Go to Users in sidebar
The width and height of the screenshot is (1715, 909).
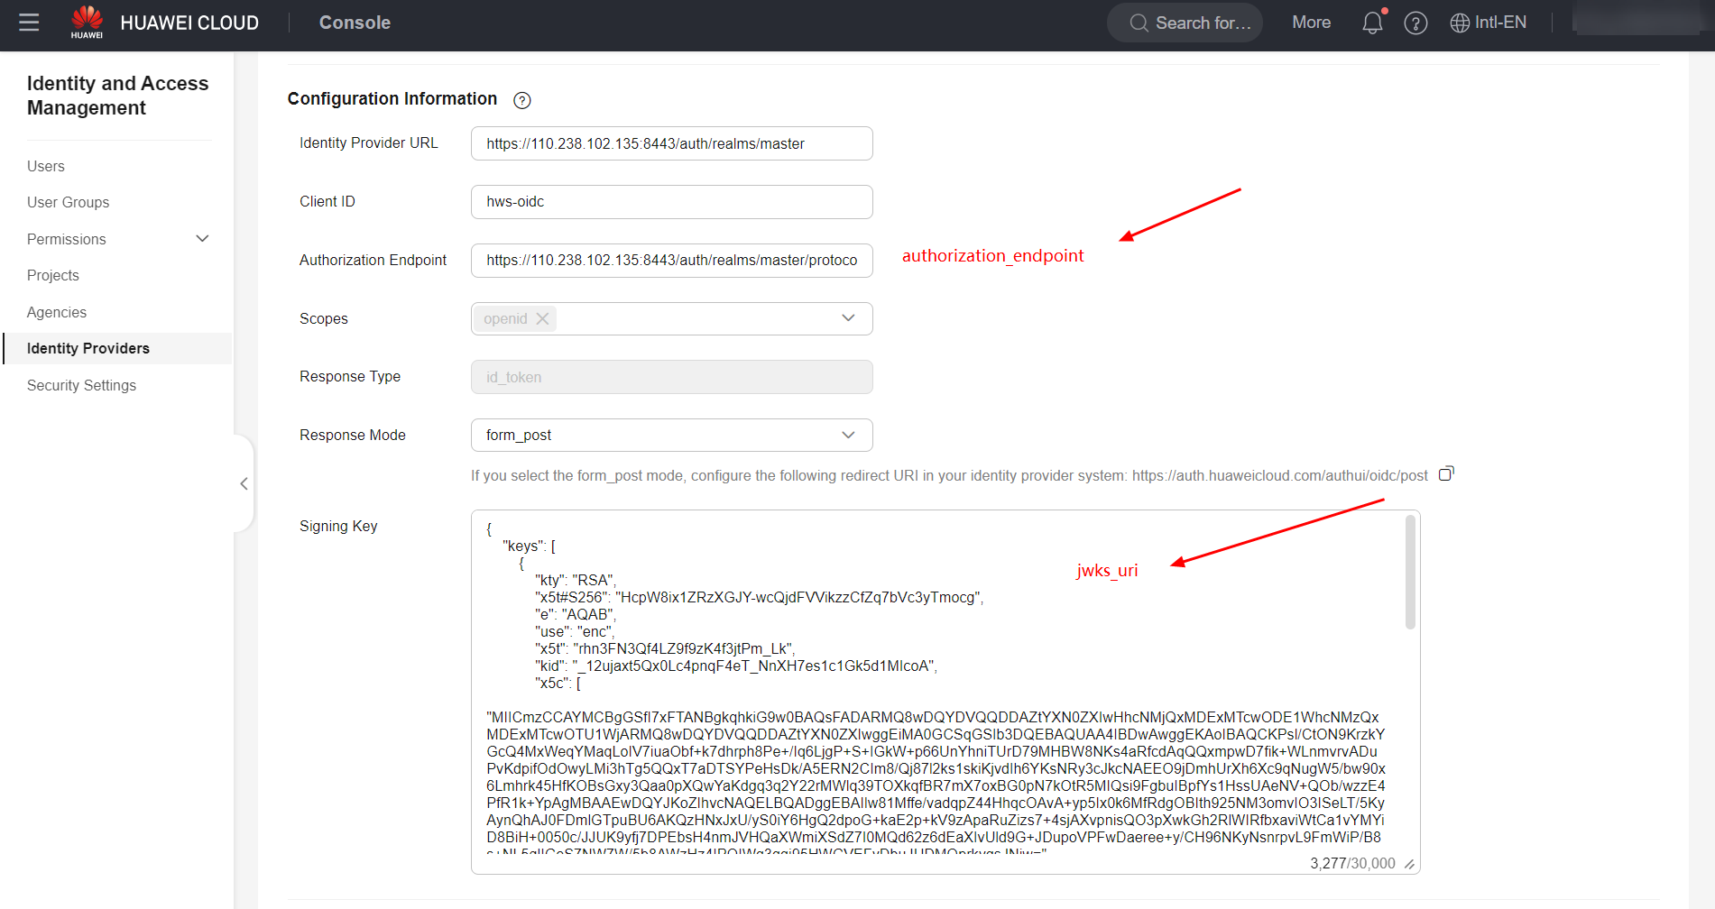point(46,166)
